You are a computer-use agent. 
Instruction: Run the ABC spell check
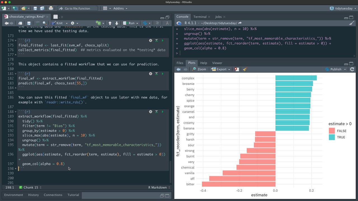37,23
